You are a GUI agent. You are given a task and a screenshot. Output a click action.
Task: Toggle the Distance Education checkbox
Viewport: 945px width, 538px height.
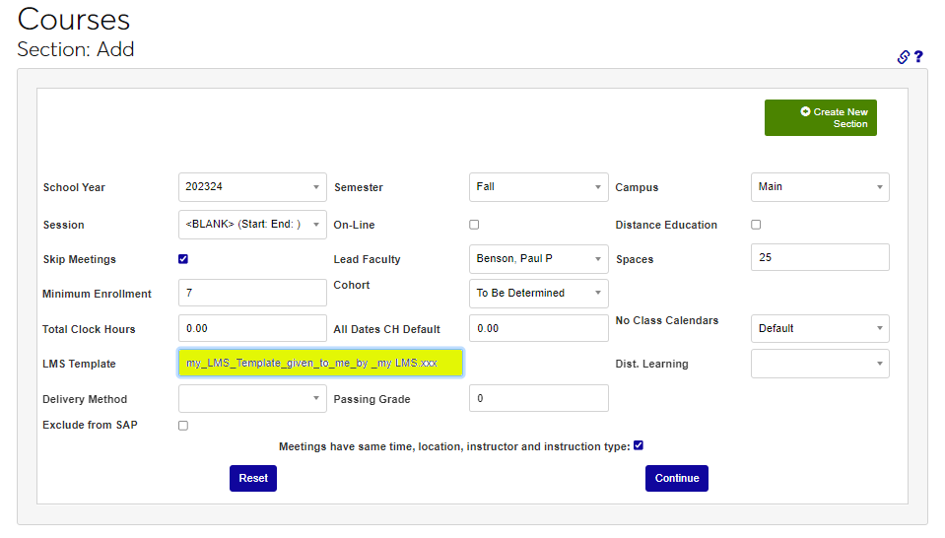[756, 225]
